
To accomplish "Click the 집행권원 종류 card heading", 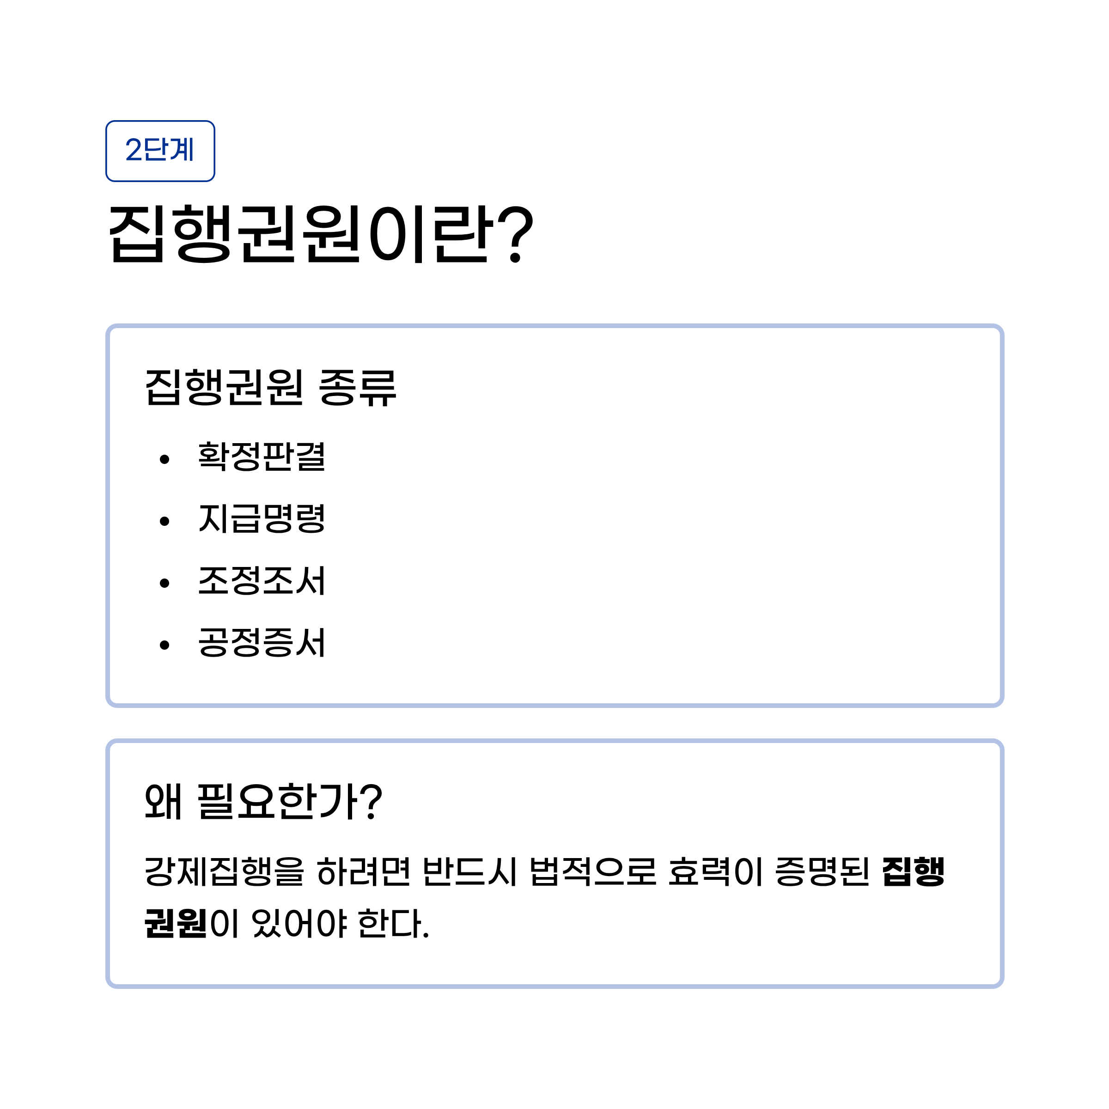I will [x=270, y=388].
